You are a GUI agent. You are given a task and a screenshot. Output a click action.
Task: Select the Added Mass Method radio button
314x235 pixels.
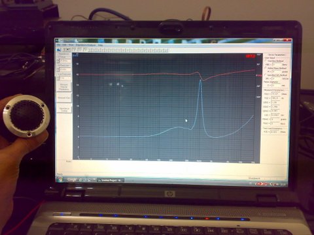pos(266,68)
